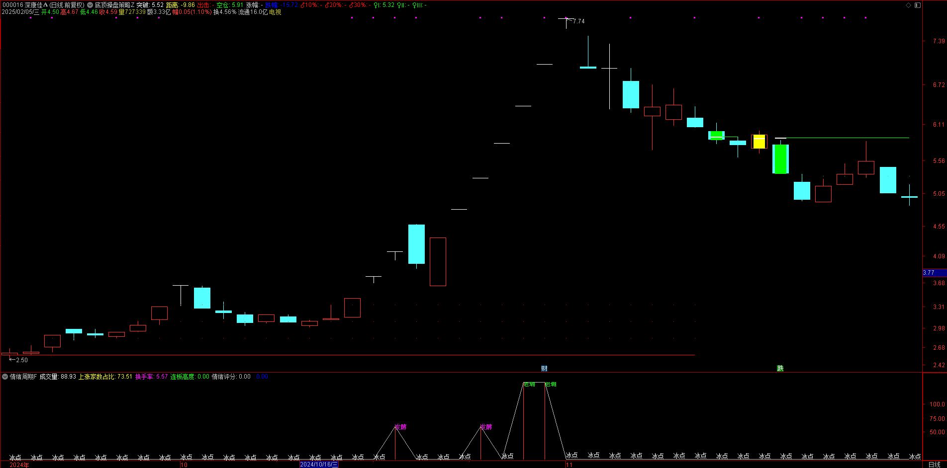Click the 电视 sector link
Screen dimensions: 947x468
[x=275, y=12]
